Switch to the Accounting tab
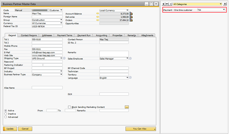This screenshot has width=229, height=134. (101, 35)
